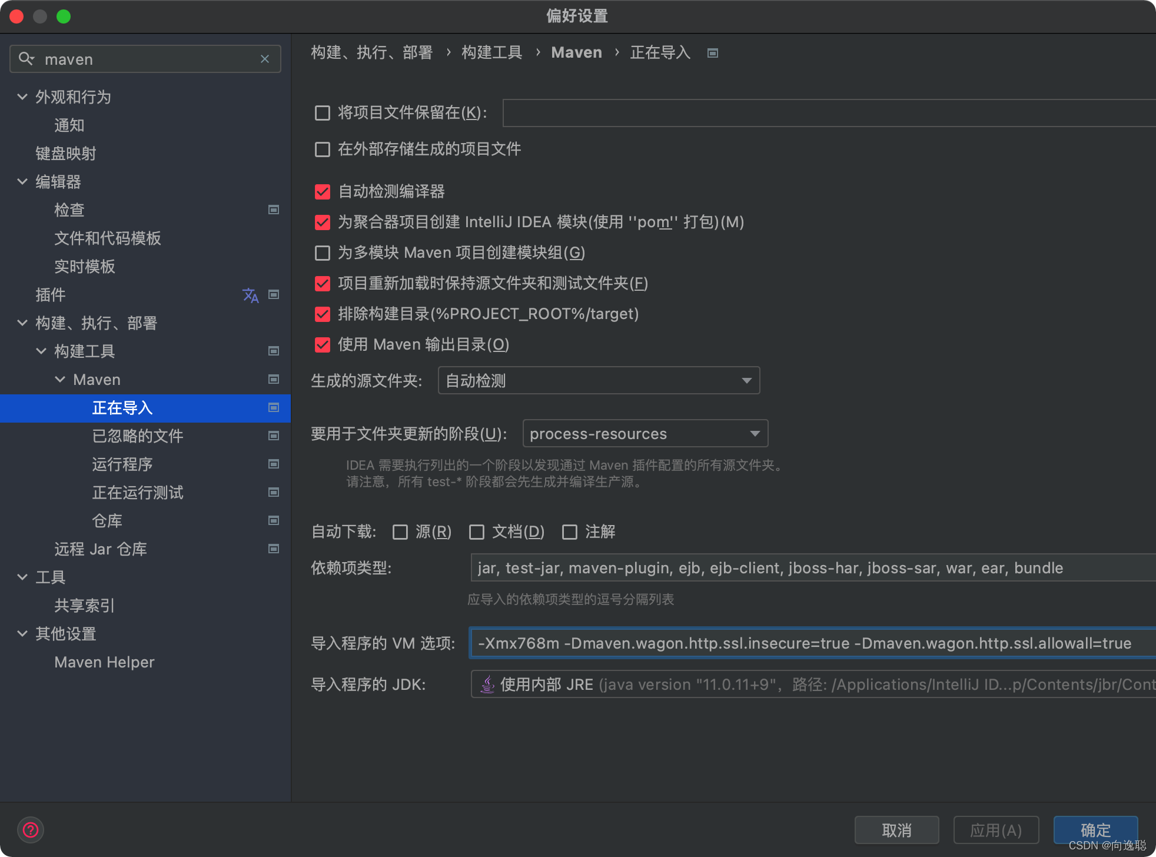Click the 将项目文件保留在 path field
The width and height of the screenshot is (1156, 857).
[x=829, y=112]
